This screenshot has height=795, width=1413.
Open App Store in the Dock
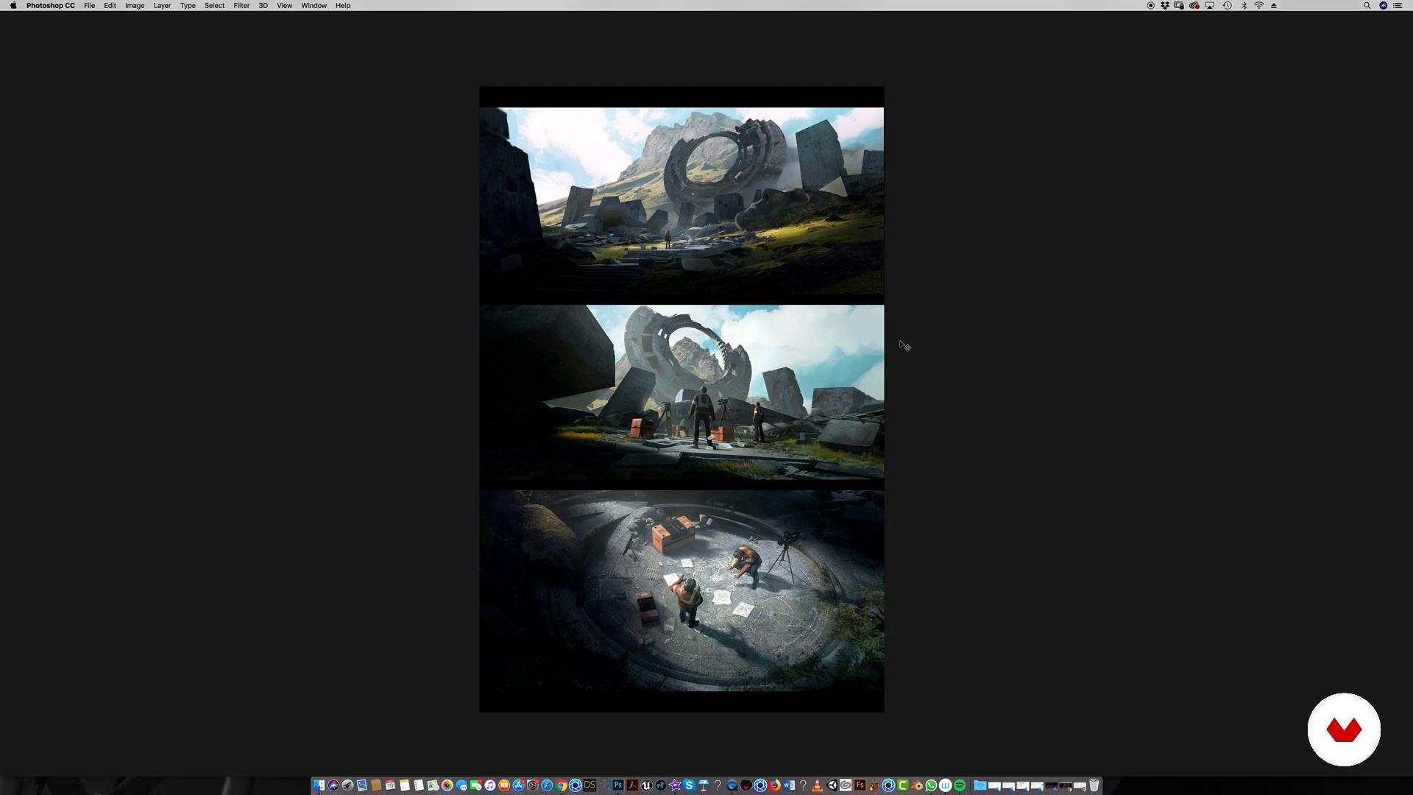(519, 785)
